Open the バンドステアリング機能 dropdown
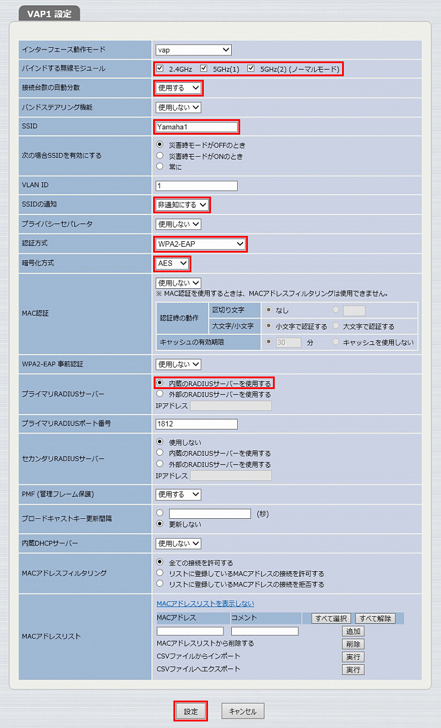 178,108
